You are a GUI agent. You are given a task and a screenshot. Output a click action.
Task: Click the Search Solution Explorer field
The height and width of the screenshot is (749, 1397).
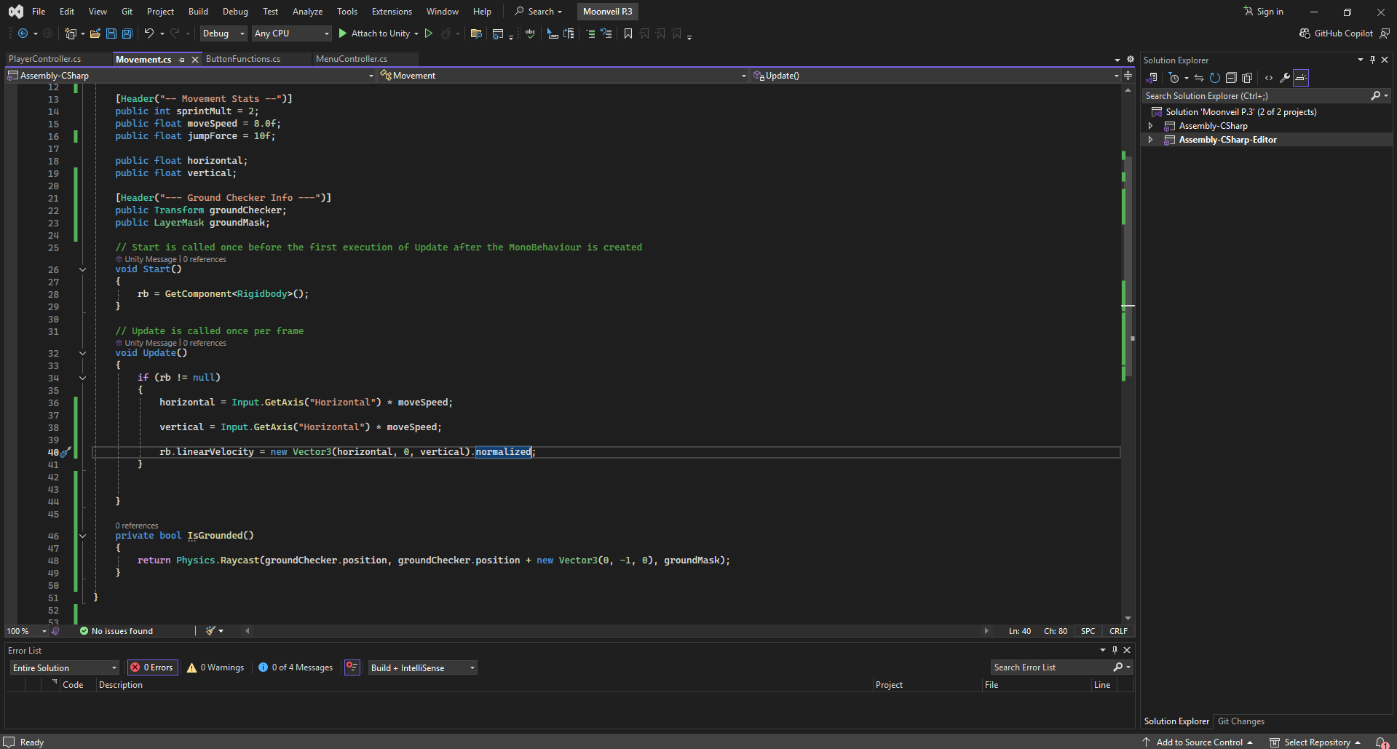[x=1256, y=96]
